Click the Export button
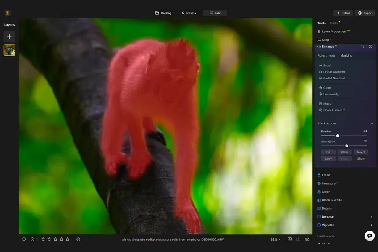This screenshot has height=252, width=378. click(365, 13)
